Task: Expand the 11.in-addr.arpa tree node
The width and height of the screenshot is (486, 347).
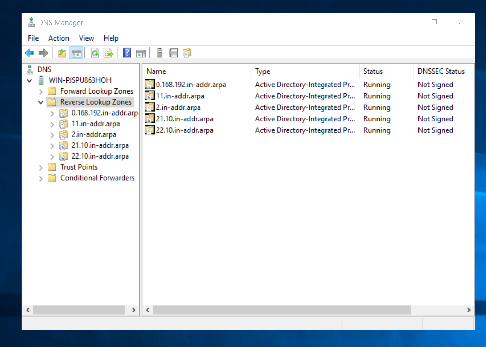Action: [52, 124]
